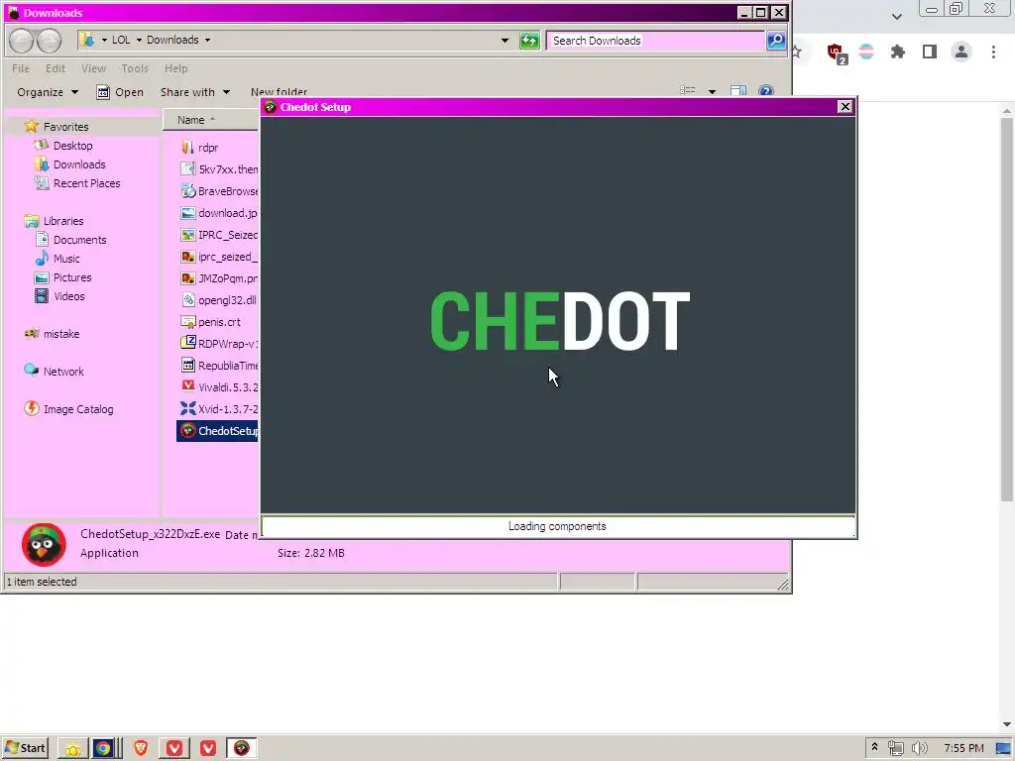Viewport: 1015px width, 761px height.
Task: Open Documents library in navigation pane
Action: point(70,240)
